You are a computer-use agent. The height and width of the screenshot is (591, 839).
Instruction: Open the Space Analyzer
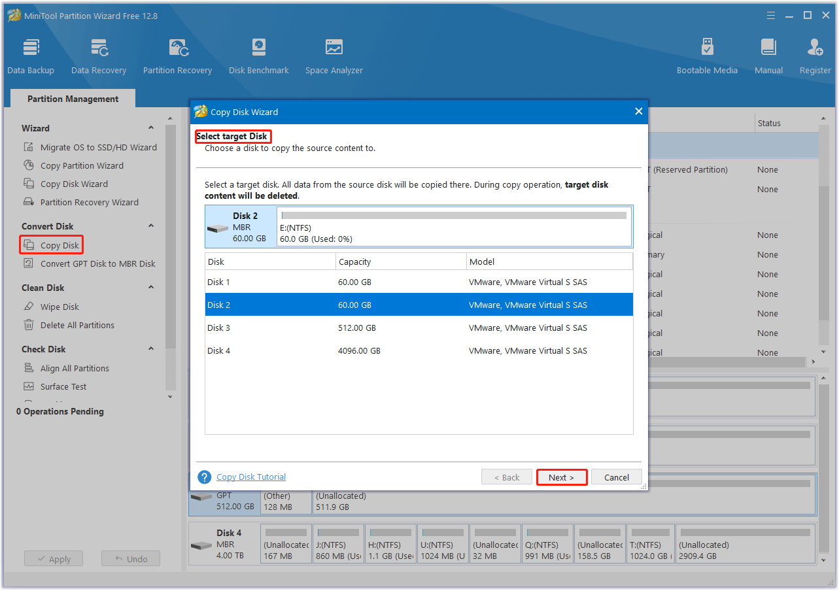[334, 56]
